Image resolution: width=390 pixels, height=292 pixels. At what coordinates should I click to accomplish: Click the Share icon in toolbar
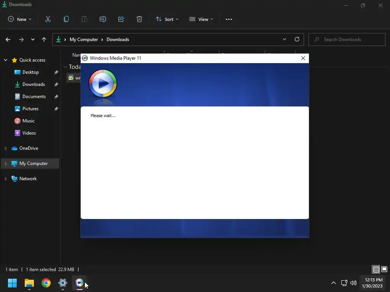coord(121,19)
